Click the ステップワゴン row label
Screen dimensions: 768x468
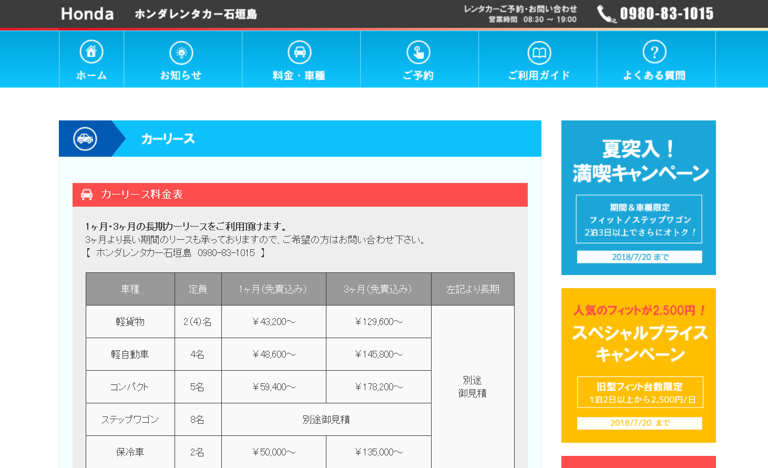tap(130, 420)
